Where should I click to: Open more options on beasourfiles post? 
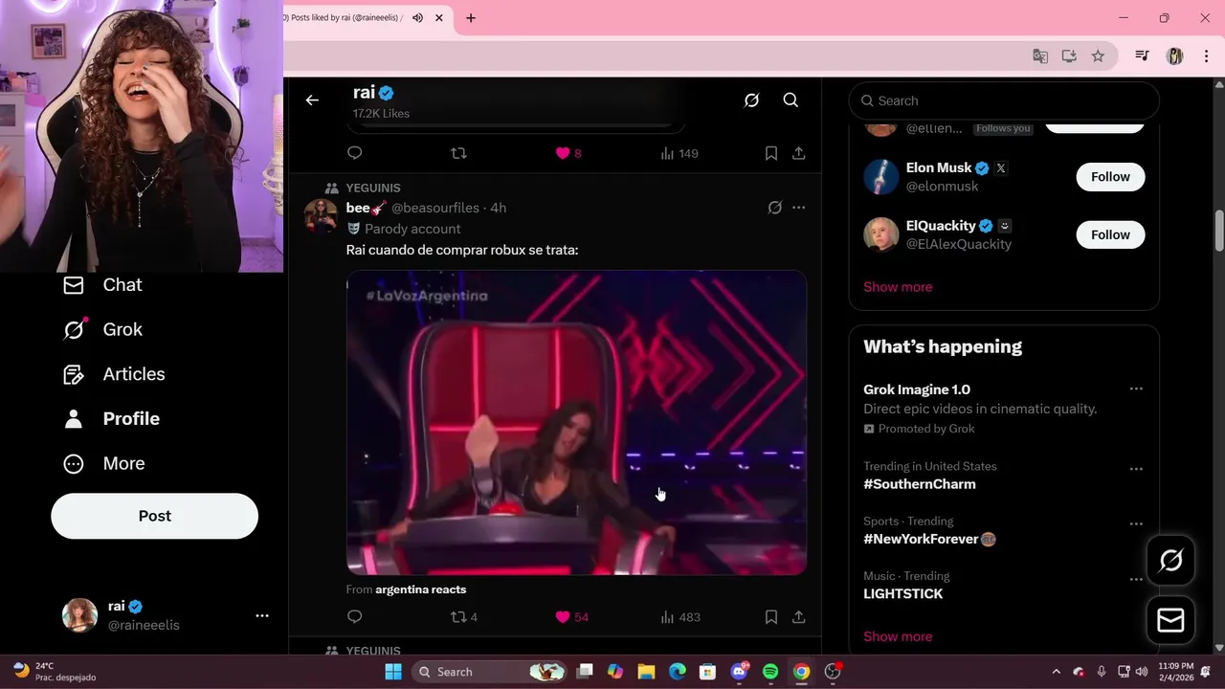[798, 208]
